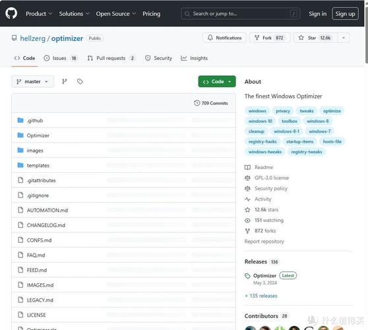This screenshot has height=330, width=368.
Task: Expand the green Code dropdown
Action: [x=217, y=81]
